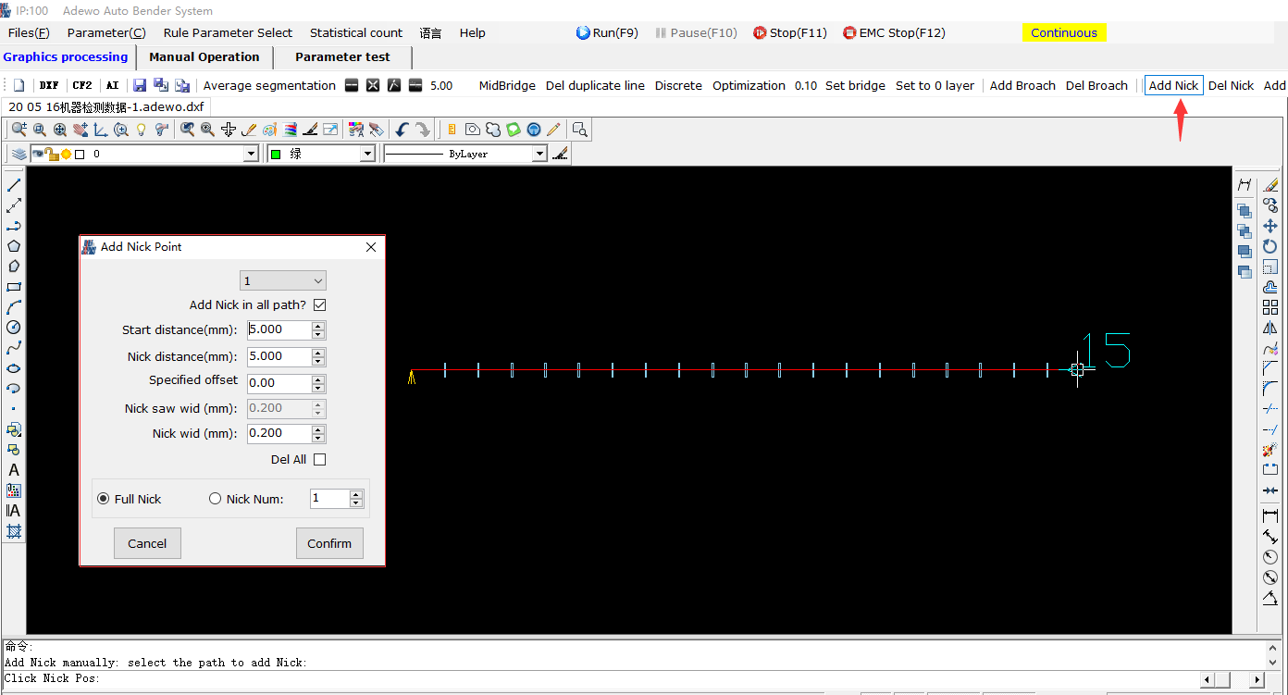The height and width of the screenshot is (695, 1288).
Task: Open the Rule Parameter Select menu
Action: point(228,32)
